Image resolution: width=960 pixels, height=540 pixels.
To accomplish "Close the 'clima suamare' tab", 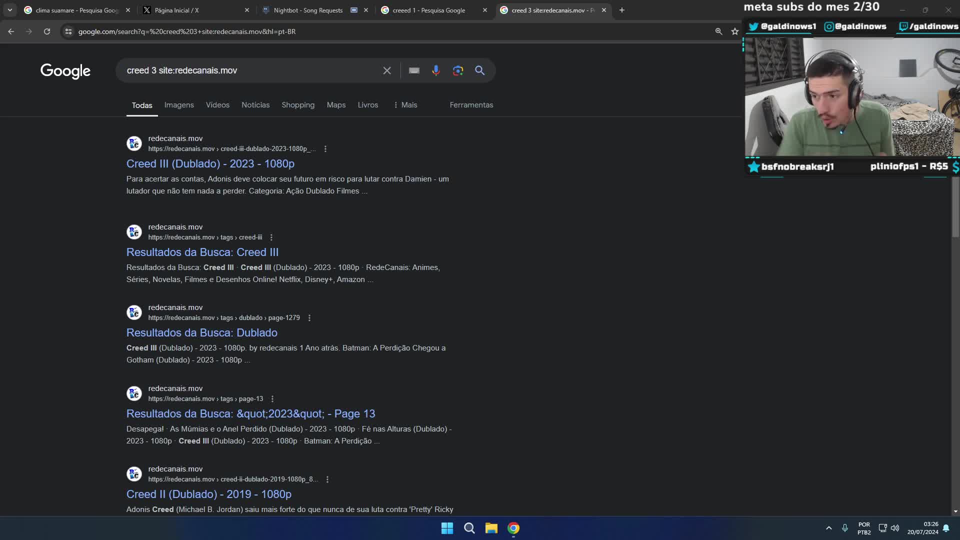I will click(128, 10).
